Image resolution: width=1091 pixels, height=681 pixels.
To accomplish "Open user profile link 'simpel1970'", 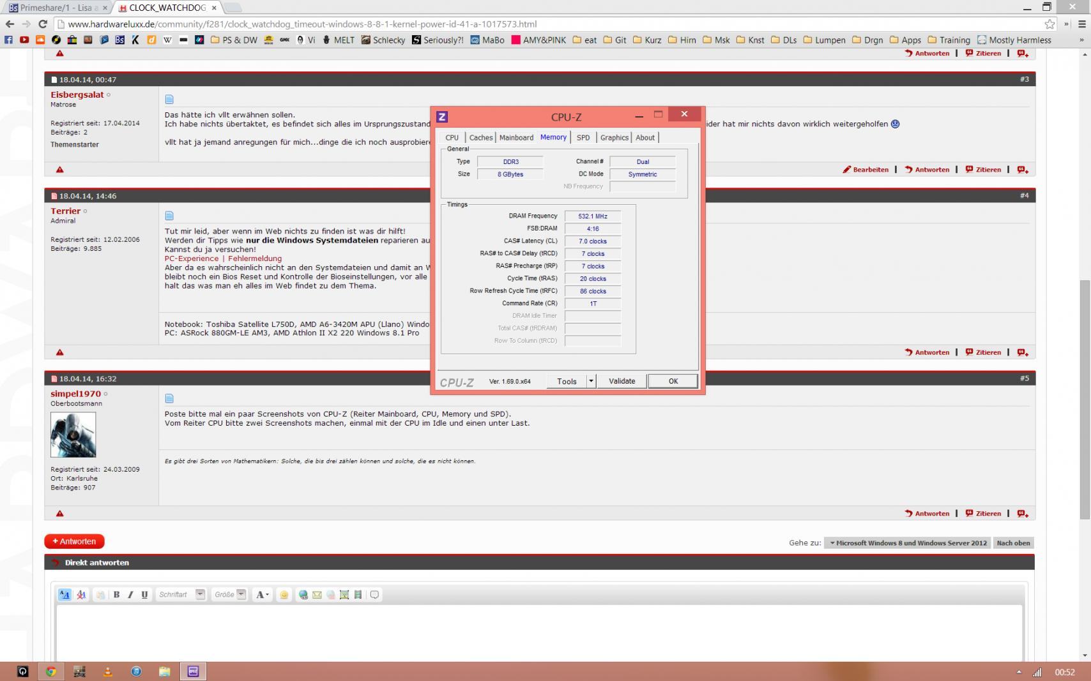I will pos(75,394).
